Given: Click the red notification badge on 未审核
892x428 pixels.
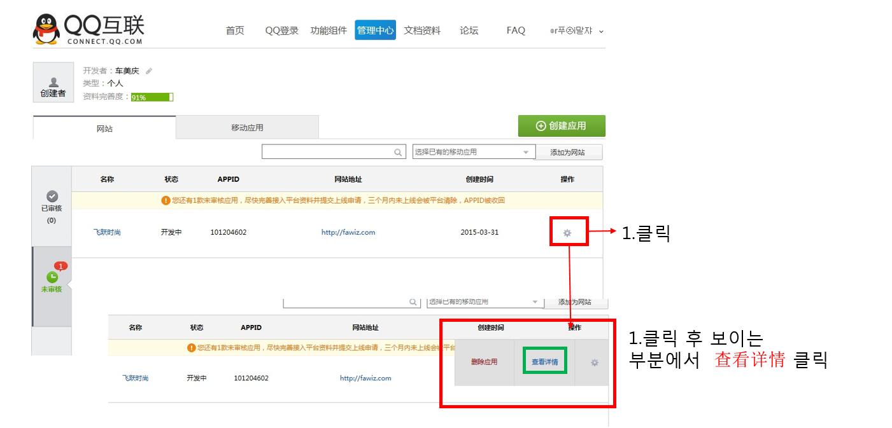Looking at the screenshot, I should pos(60,266).
